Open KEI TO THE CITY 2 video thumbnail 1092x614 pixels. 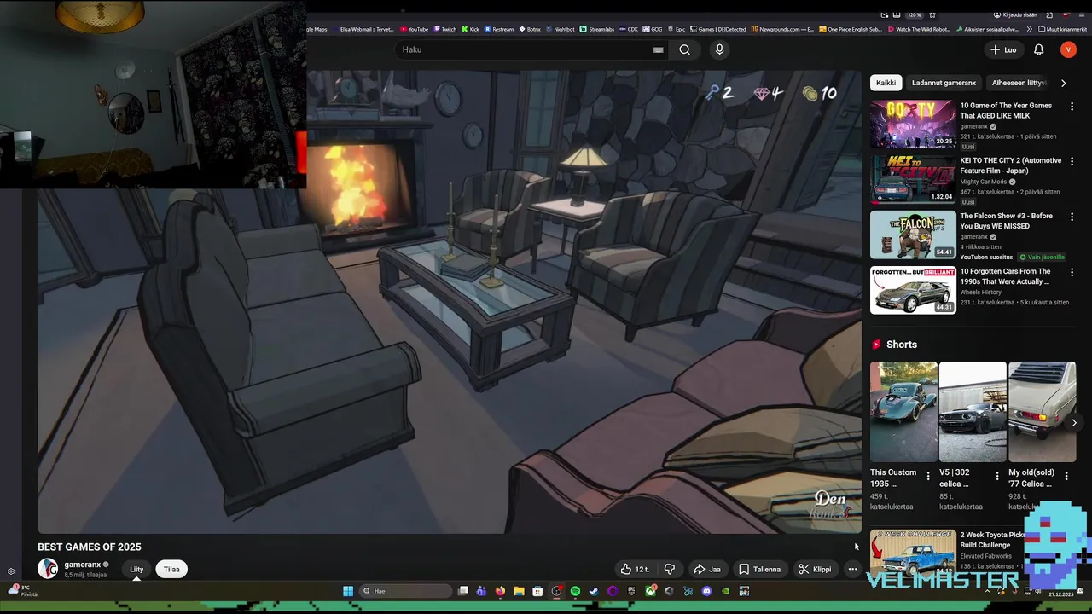[913, 180]
